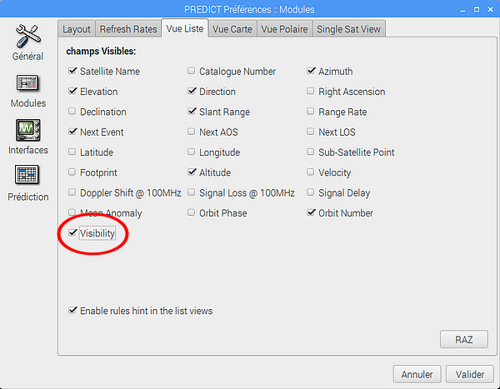Open the Vue Carte tab
The height and width of the screenshot is (389, 500).
coord(232,29)
